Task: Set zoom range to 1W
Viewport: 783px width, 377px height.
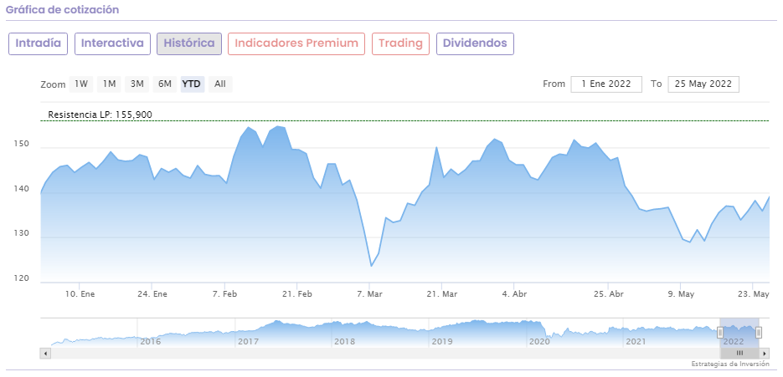Action: pyautogui.click(x=80, y=84)
